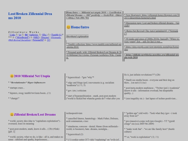Open the #0 punks and emos link
Viewport: 188px width, 141px height.
[x=152, y=40]
